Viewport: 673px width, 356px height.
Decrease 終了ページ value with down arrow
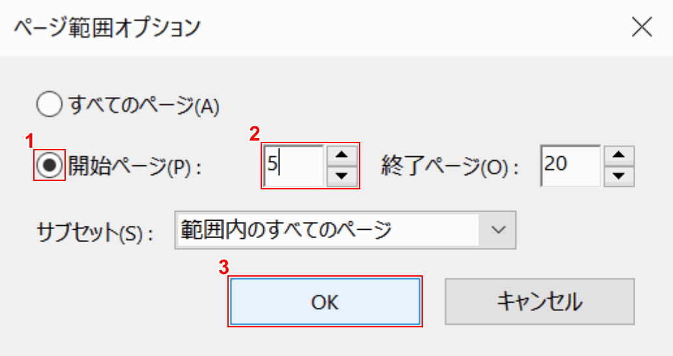click(620, 176)
